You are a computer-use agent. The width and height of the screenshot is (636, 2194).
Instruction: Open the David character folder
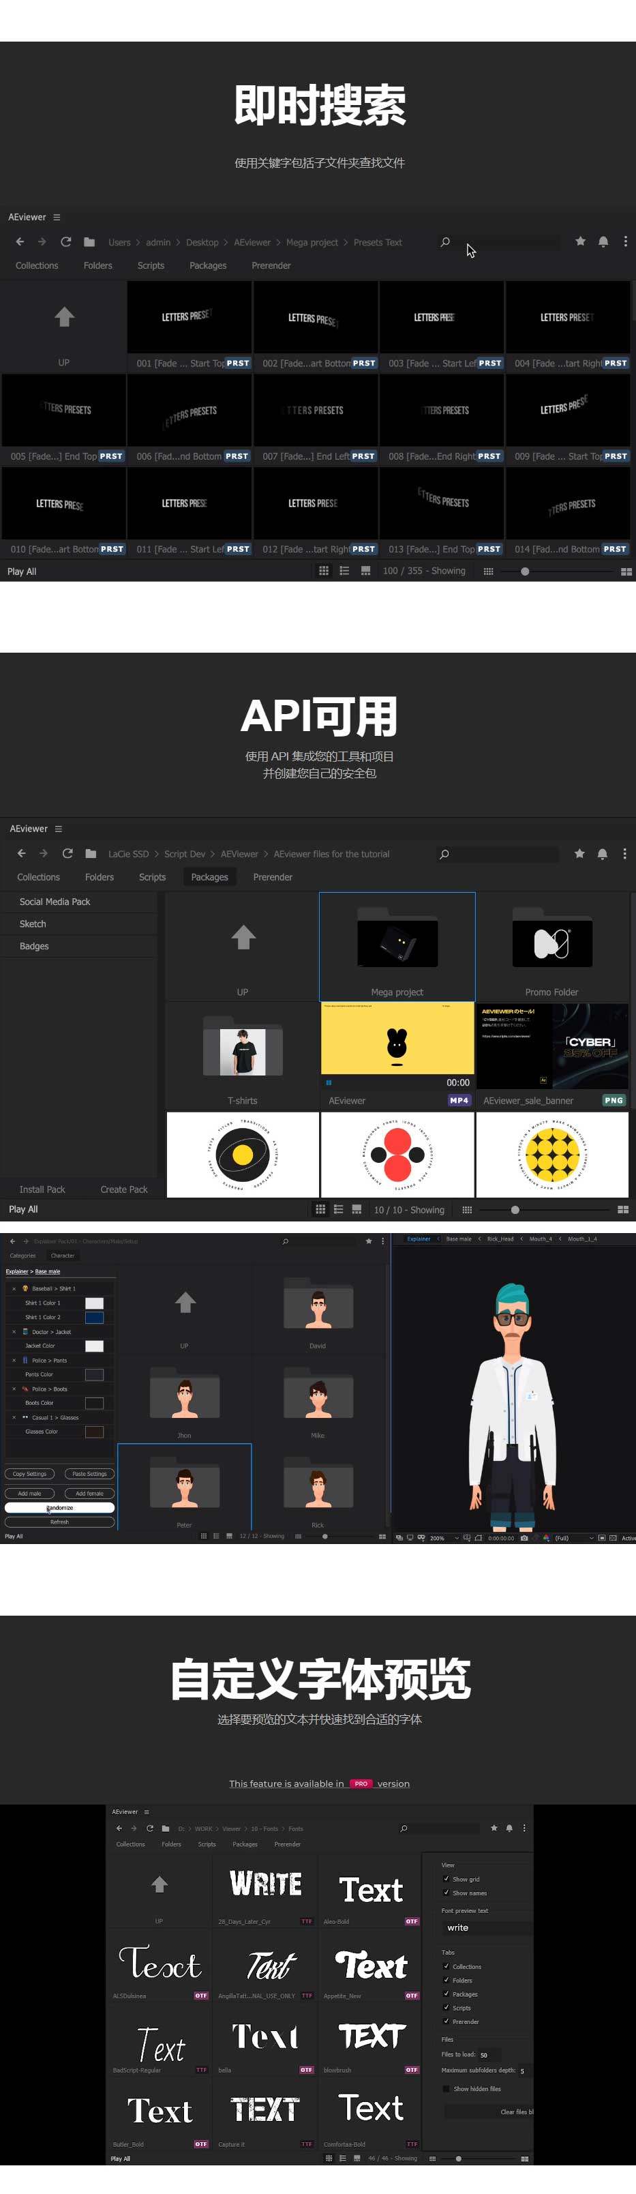(318, 1309)
